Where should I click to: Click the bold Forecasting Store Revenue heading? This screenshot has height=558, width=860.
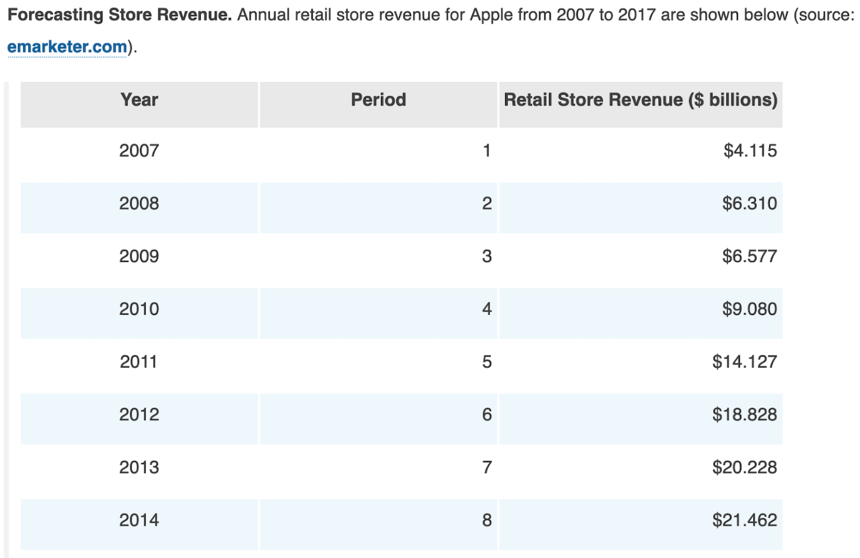tap(120, 15)
